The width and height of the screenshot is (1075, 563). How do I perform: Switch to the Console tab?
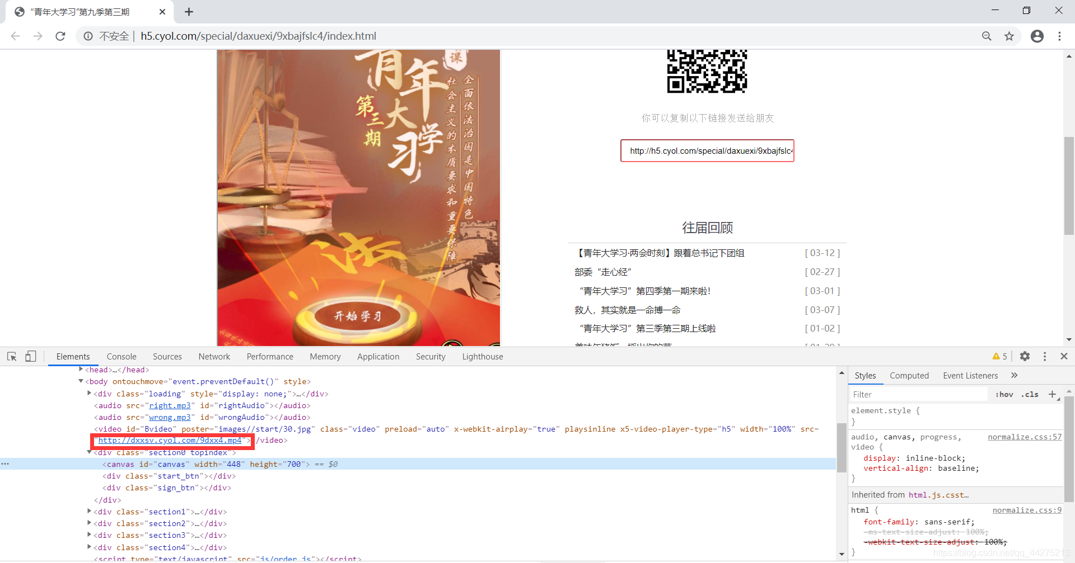tap(121, 357)
